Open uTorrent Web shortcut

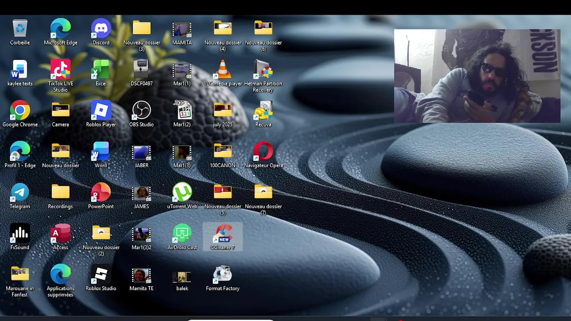[x=182, y=193]
